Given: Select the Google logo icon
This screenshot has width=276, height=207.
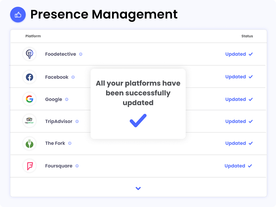Looking at the screenshot, I should click(x=30, y=99).
